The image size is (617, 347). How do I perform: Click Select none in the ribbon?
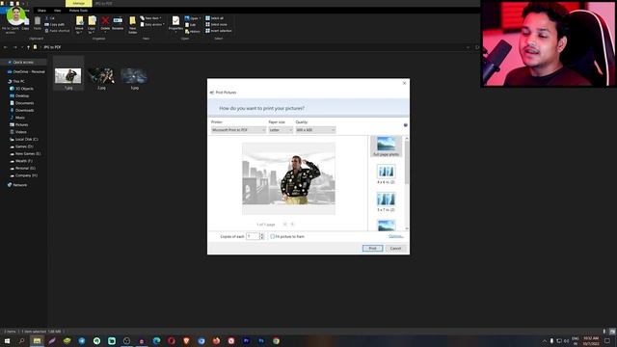click(216, 24)
